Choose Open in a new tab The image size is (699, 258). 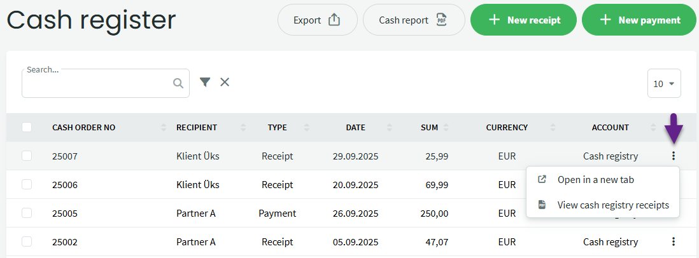[595, 180]
